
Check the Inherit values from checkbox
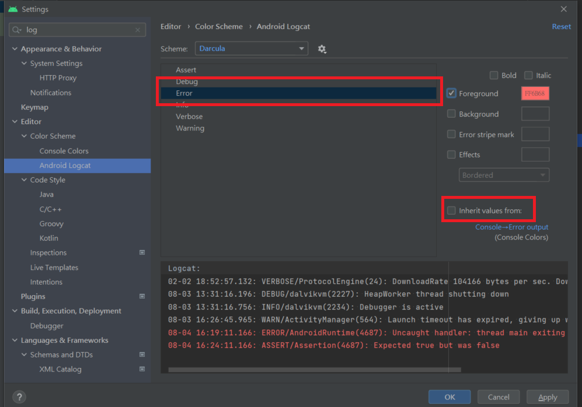pyautogui.click(x=451, y=210)
